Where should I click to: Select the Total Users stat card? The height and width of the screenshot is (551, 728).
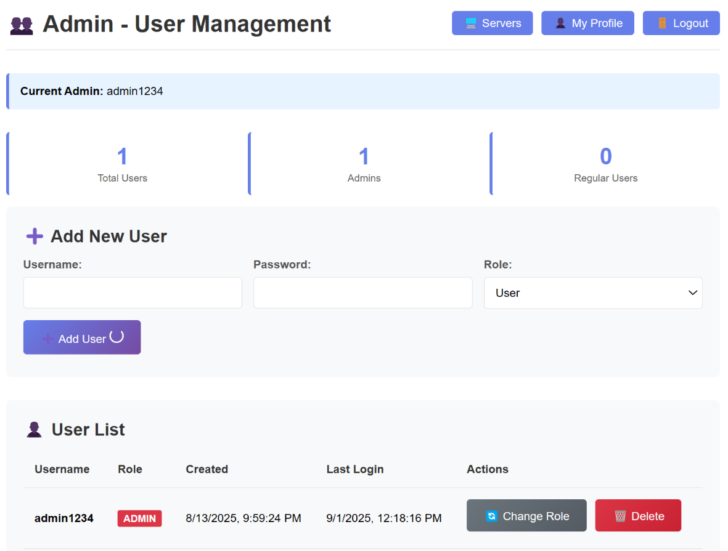point(123,164)
